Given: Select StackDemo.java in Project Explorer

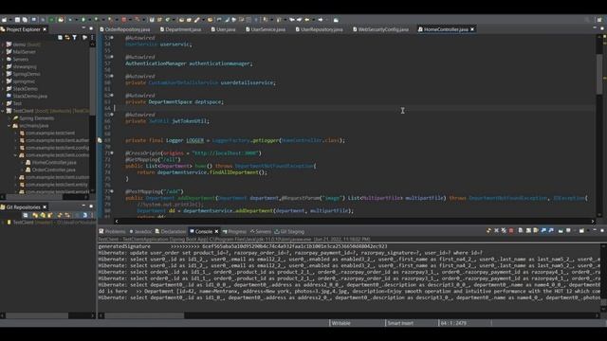Looking at the screenshot, I should [x=27, y=96].
